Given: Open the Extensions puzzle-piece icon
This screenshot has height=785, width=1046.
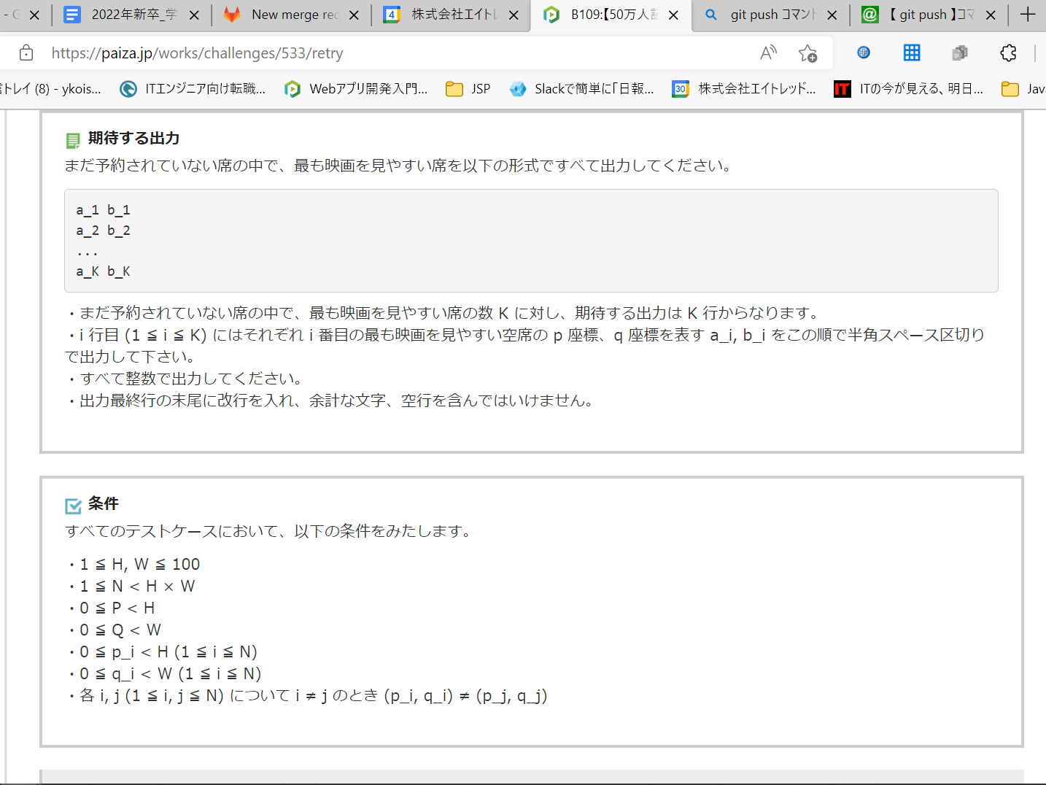Looking at the screenshot, I should [1008, 53].
